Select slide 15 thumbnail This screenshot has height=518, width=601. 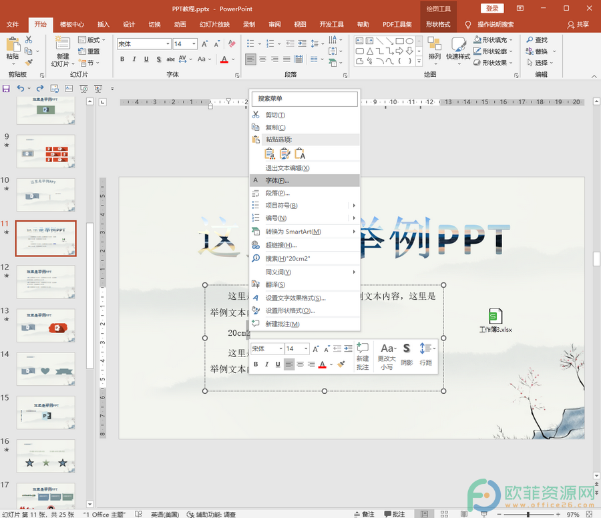[x=46, y=413]
